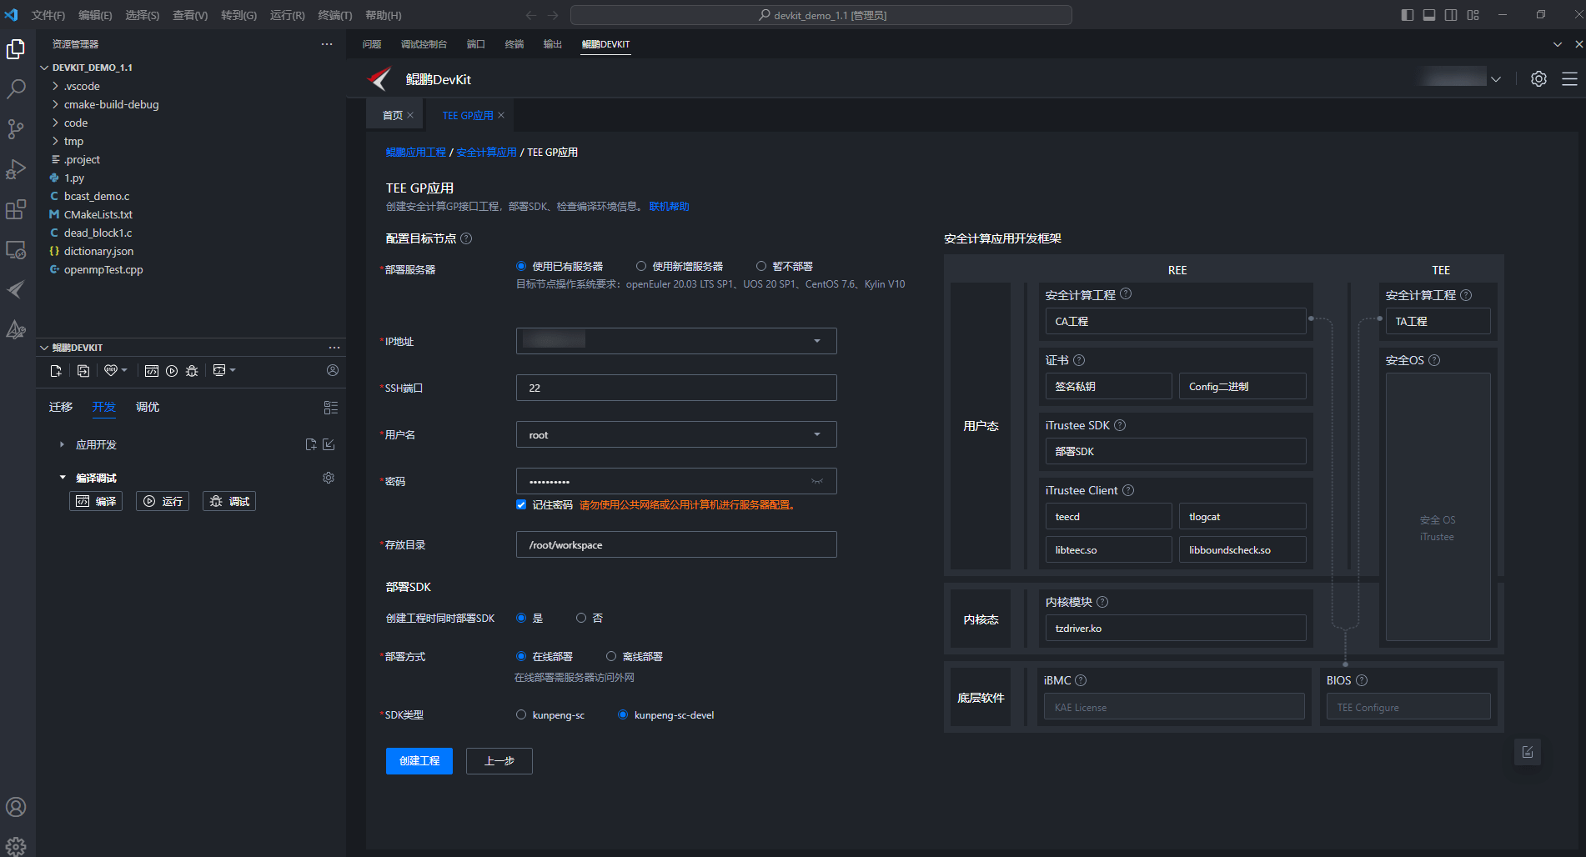
Task: Open the account dropdown arrow in the DevKit header
Action: [x=1496, y=79]
